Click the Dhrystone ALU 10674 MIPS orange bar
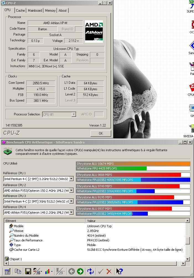 tap(133, 164)
